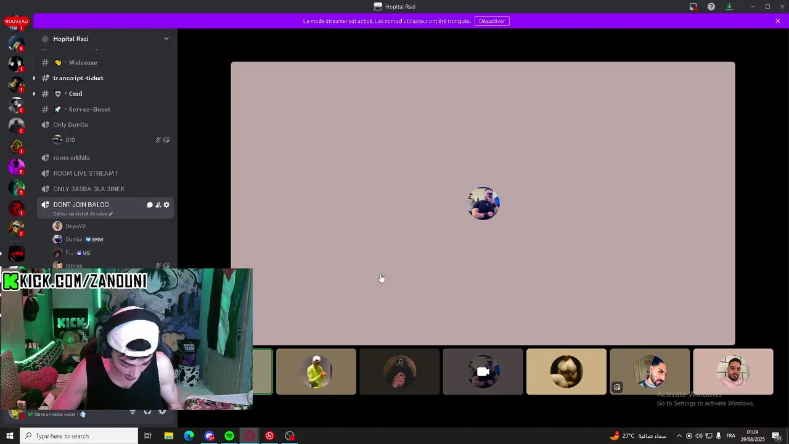
Task: Toggle microphone mute in user panel
Action: 133,412
